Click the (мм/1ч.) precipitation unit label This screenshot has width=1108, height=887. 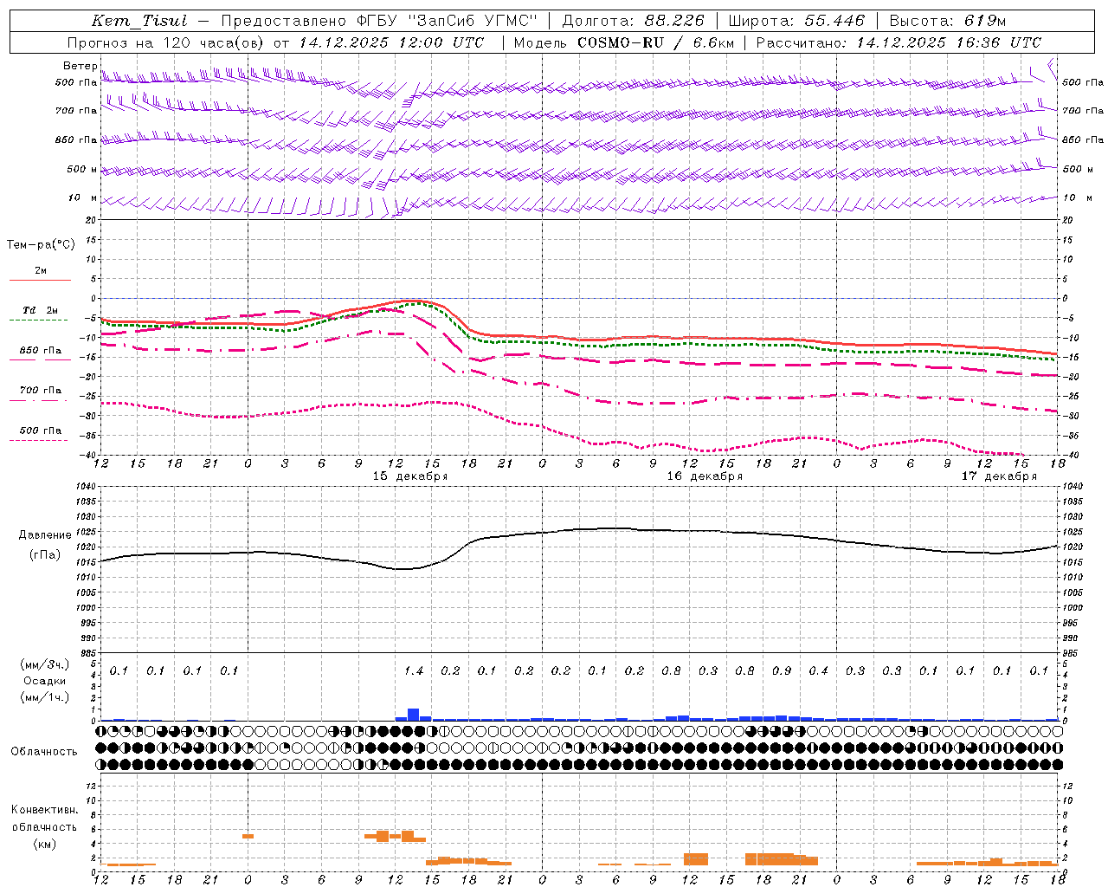[45, 697]
